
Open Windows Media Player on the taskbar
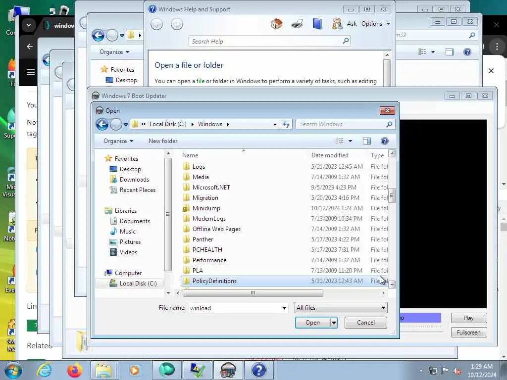pyautogui.click(x=135, y=370)
